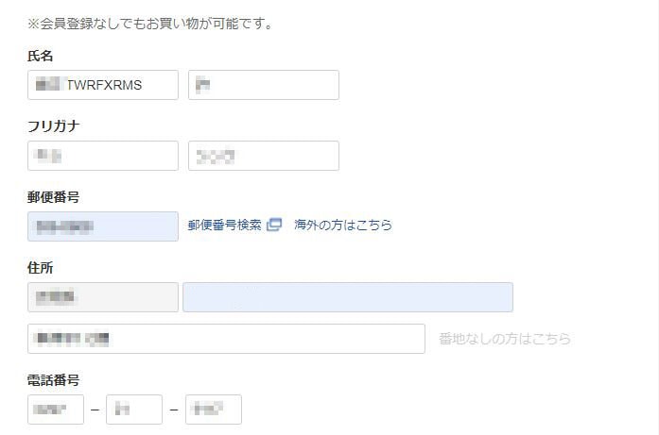The height and width of the screenshot is (435, 659).
Task: Select the last 電話番号 segment field
Action: point(214,410)
